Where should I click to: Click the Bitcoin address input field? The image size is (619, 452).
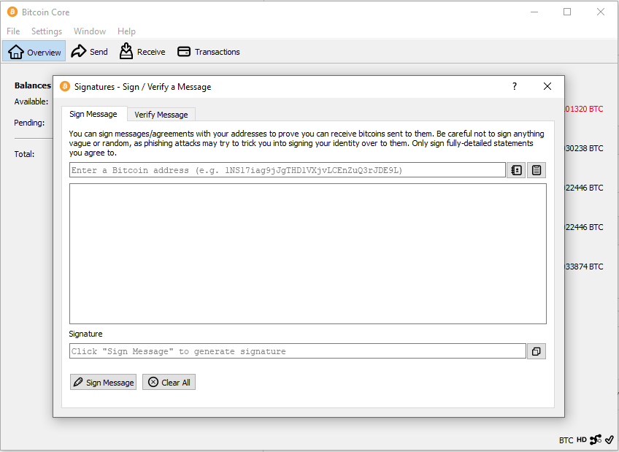288,170
